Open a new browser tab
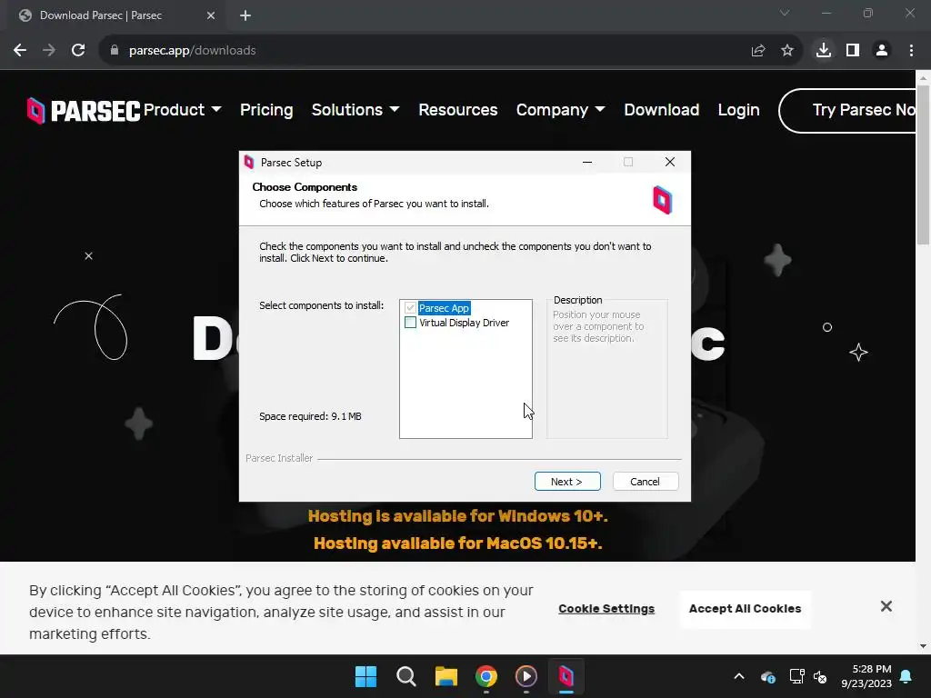Screen dimensions: 931x698 245,15
